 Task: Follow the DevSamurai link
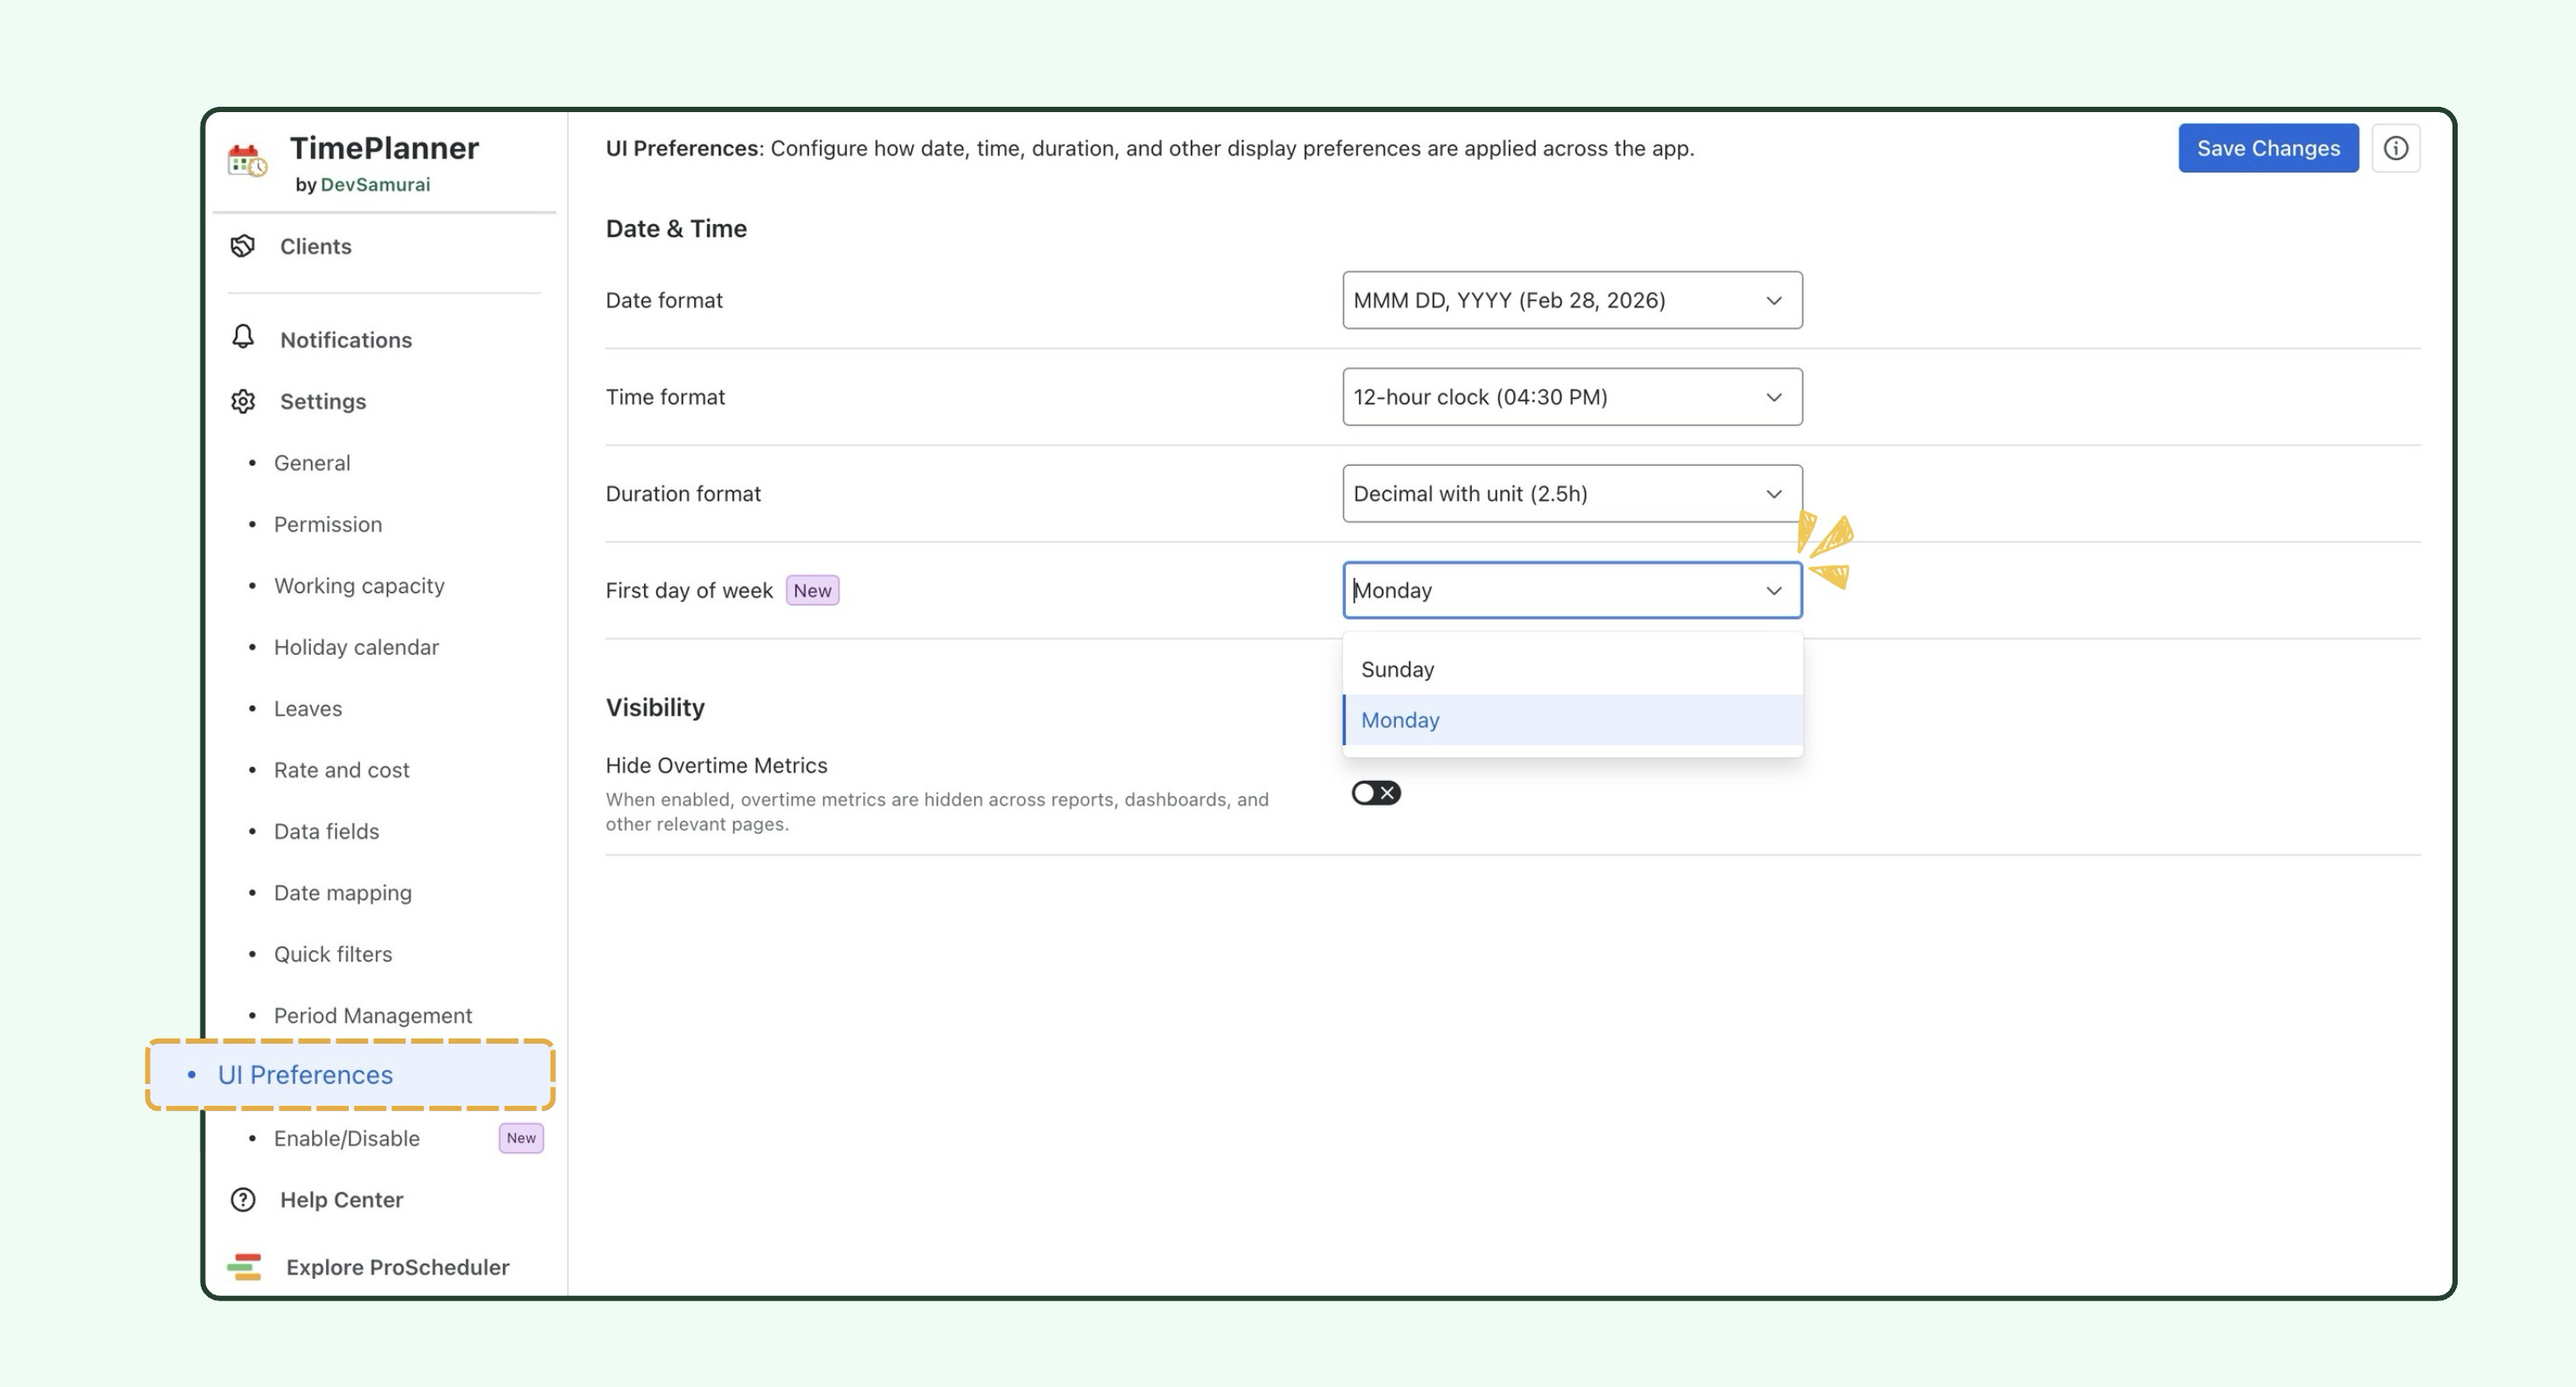coord(375,184)
